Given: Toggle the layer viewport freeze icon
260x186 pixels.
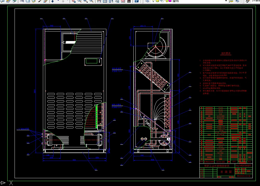Looking at the screenshot, I should pos(161,1).
